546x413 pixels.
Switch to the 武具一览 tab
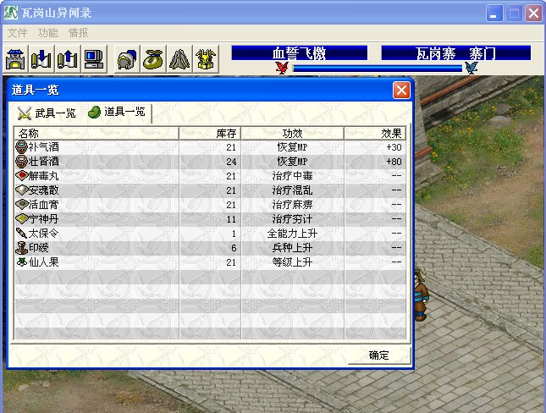[47, 113]
